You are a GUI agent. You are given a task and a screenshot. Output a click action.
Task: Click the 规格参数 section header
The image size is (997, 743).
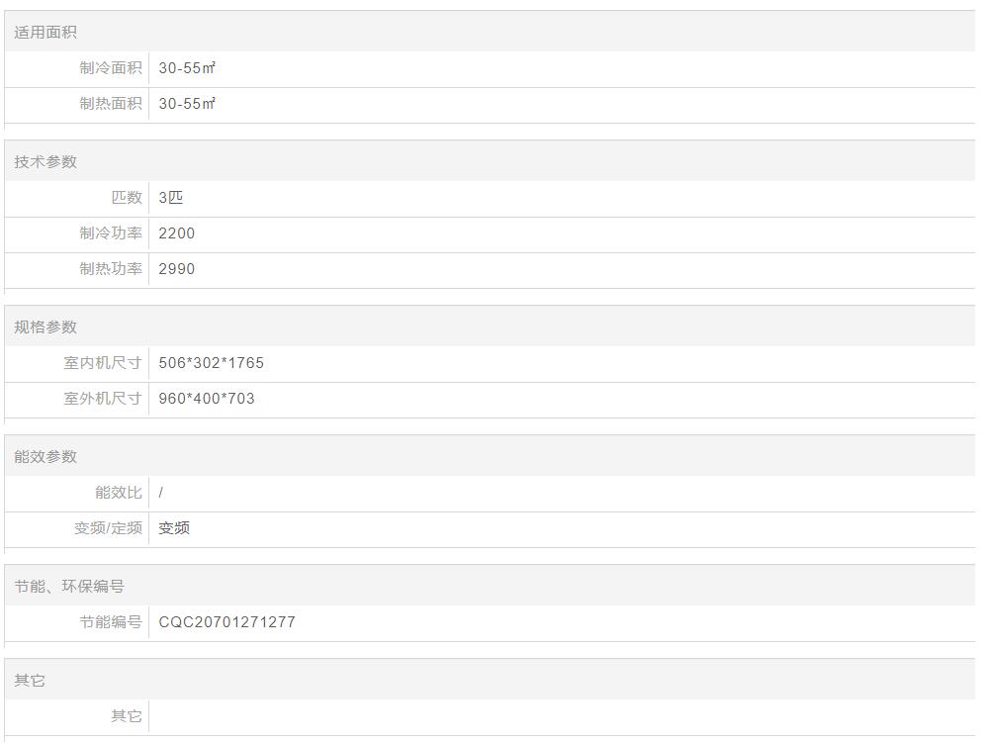tap(45, 327)
